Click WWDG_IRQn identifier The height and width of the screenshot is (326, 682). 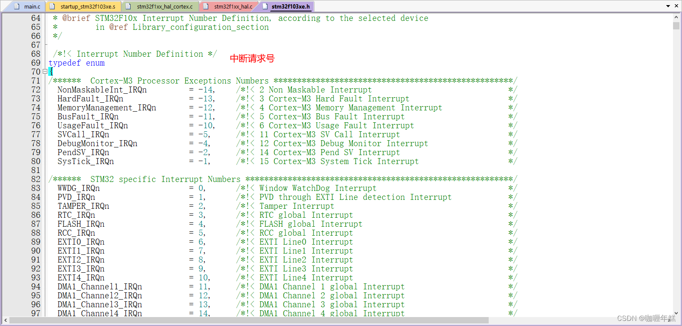click(79, 188)
